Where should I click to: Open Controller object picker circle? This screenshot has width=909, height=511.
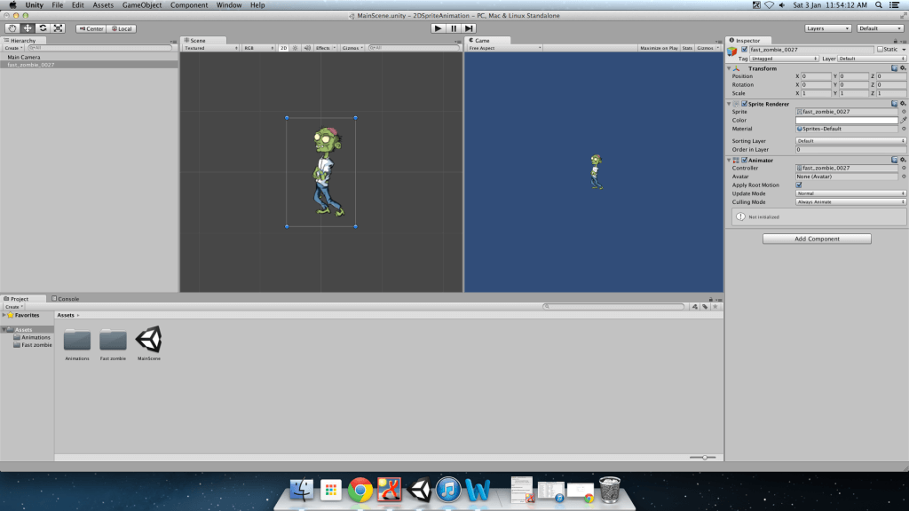click(903, 168)
